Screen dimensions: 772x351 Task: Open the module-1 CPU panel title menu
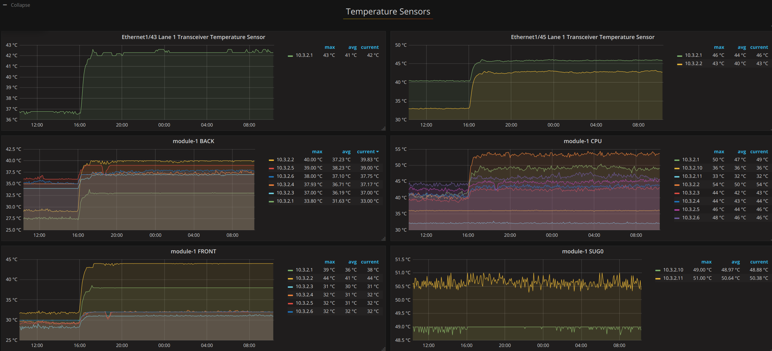point(583,141)
